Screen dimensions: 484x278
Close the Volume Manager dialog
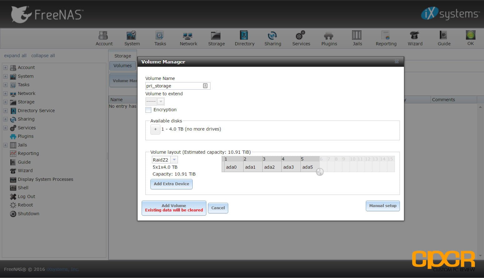pos(397,62)
